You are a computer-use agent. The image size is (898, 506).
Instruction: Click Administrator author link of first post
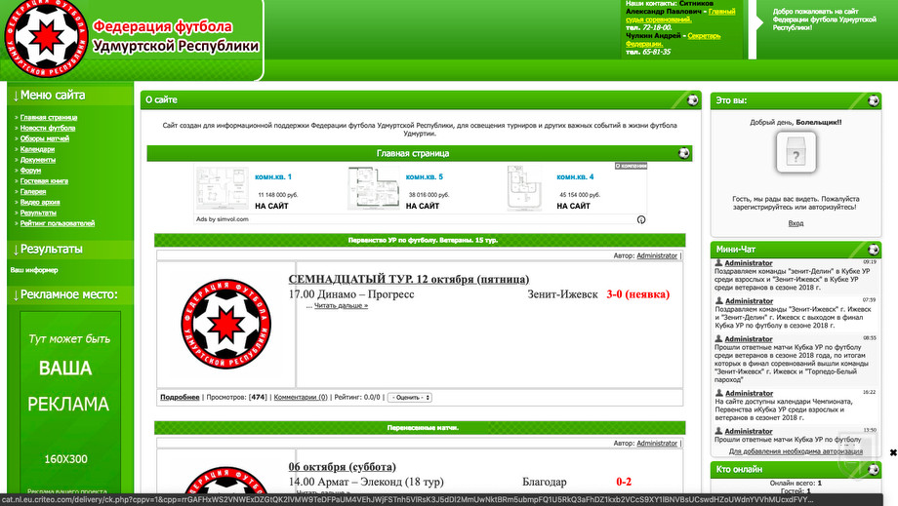pos(657,255)
